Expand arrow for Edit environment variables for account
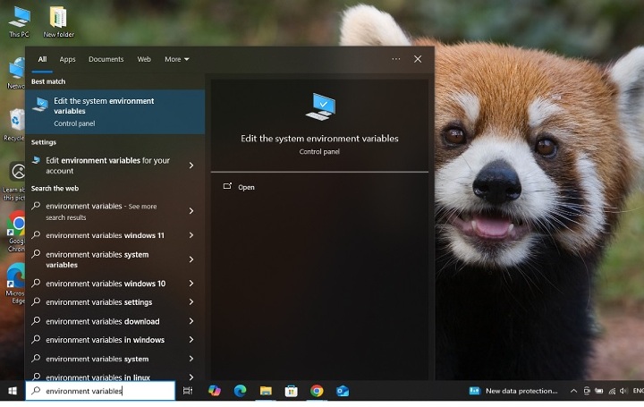The width and height of the screenshot is (644, 407). [191, 165]
